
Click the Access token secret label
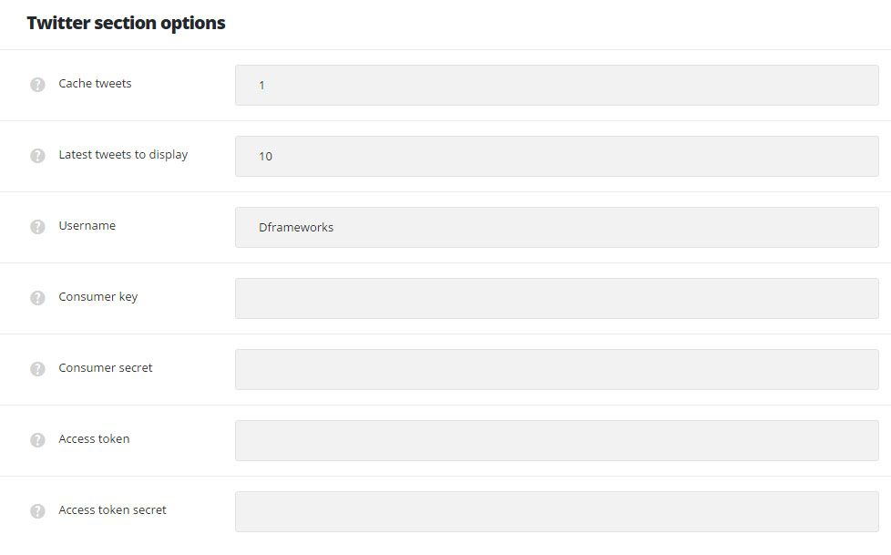(x=112, y=510)
